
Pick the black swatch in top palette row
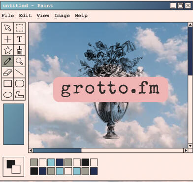85,162
